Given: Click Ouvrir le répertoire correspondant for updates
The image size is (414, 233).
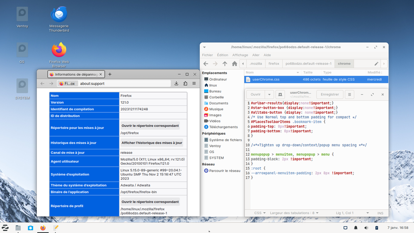Looking at the screenshot, I should tap(150, 126).
